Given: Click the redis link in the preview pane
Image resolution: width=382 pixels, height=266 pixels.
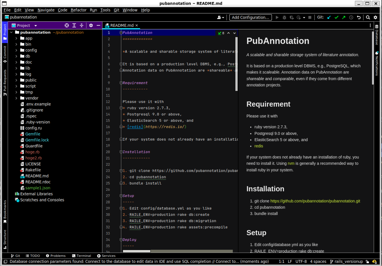Looking at the screenshot, I should point(258,146).
